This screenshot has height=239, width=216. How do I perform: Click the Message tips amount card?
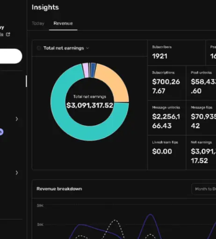point(202,118)
